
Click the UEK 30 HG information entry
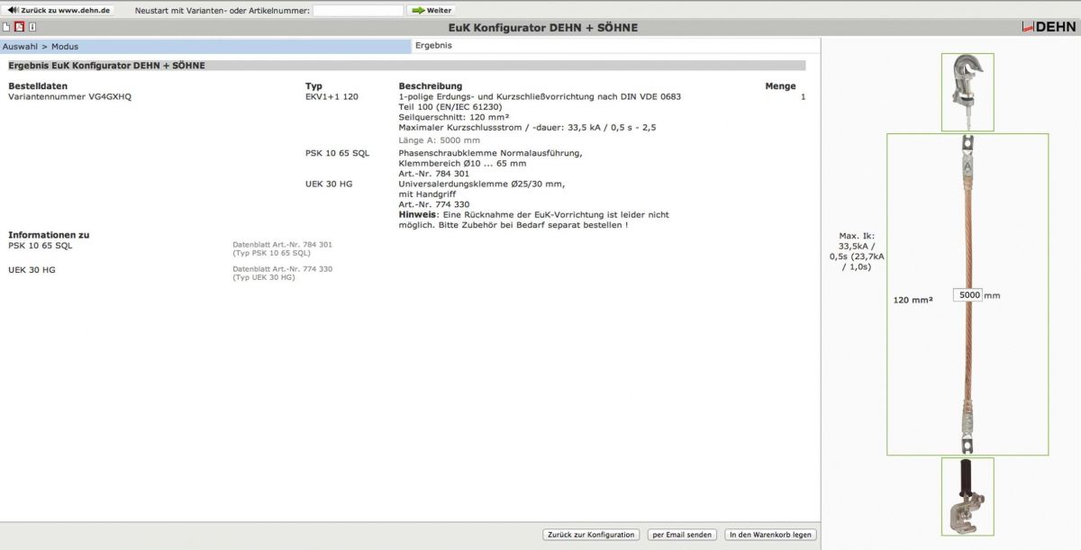[32, 269]
